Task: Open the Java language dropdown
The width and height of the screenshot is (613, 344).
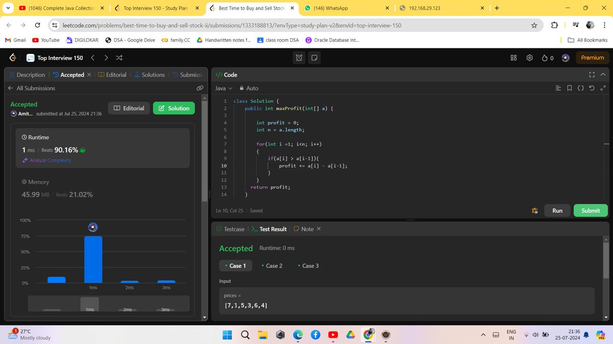Action: (x=224, y=88)
